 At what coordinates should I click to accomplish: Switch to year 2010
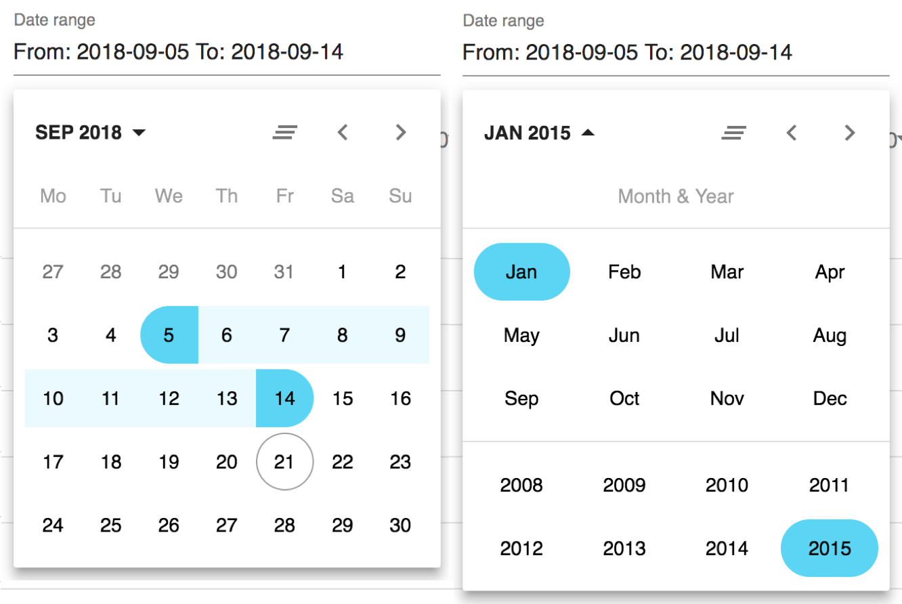coord(727,485)
